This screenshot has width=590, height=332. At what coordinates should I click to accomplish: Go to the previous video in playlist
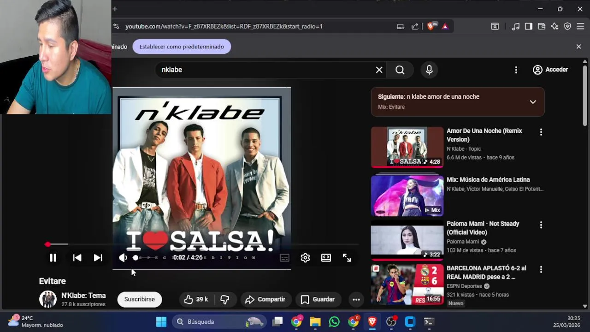point(77,258)
